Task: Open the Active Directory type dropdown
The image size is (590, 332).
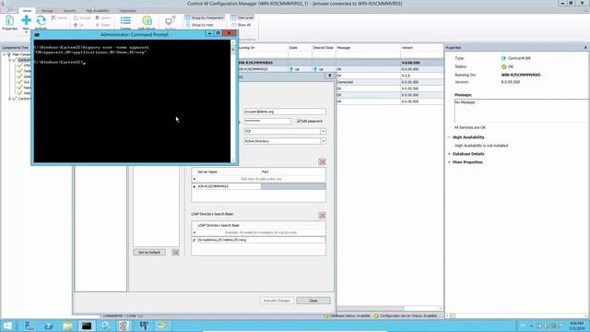Action: (x=323, y=141)
